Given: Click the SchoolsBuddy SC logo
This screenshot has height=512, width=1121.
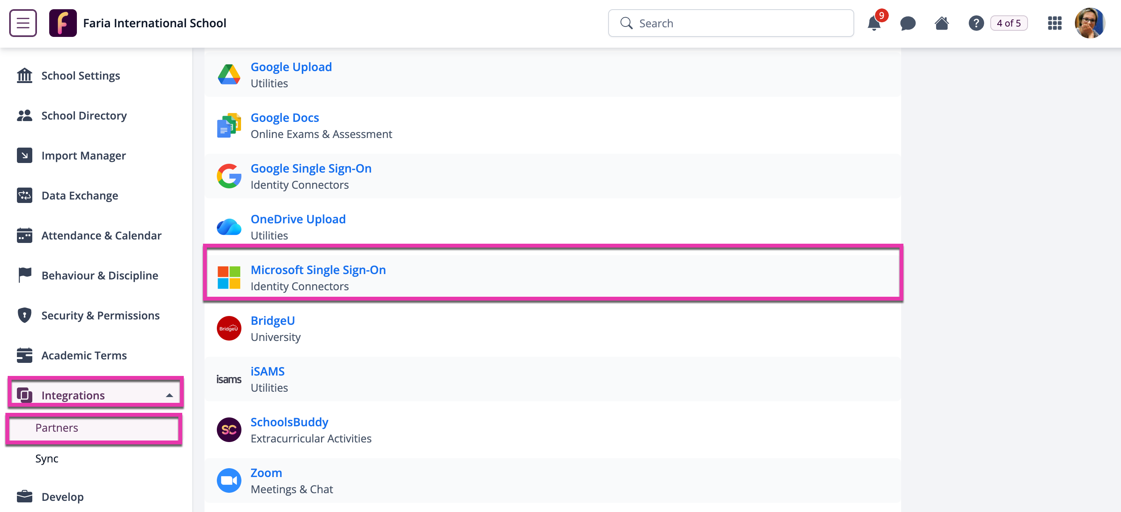Looking at the screenshot, I should pyautogui.click(x=229, y=430).
